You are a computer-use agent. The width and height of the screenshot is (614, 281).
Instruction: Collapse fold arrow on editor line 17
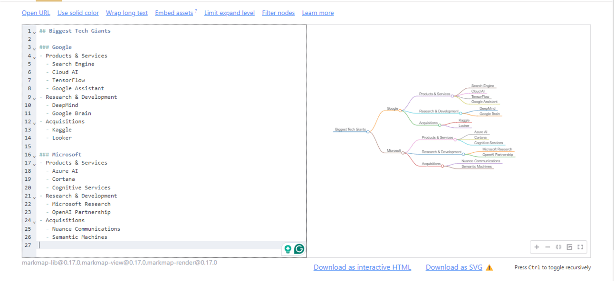click(x=35, y=164)
